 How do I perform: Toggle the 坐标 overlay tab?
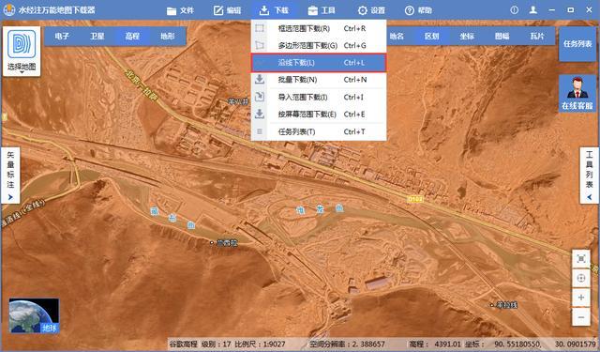click(467, 37)
